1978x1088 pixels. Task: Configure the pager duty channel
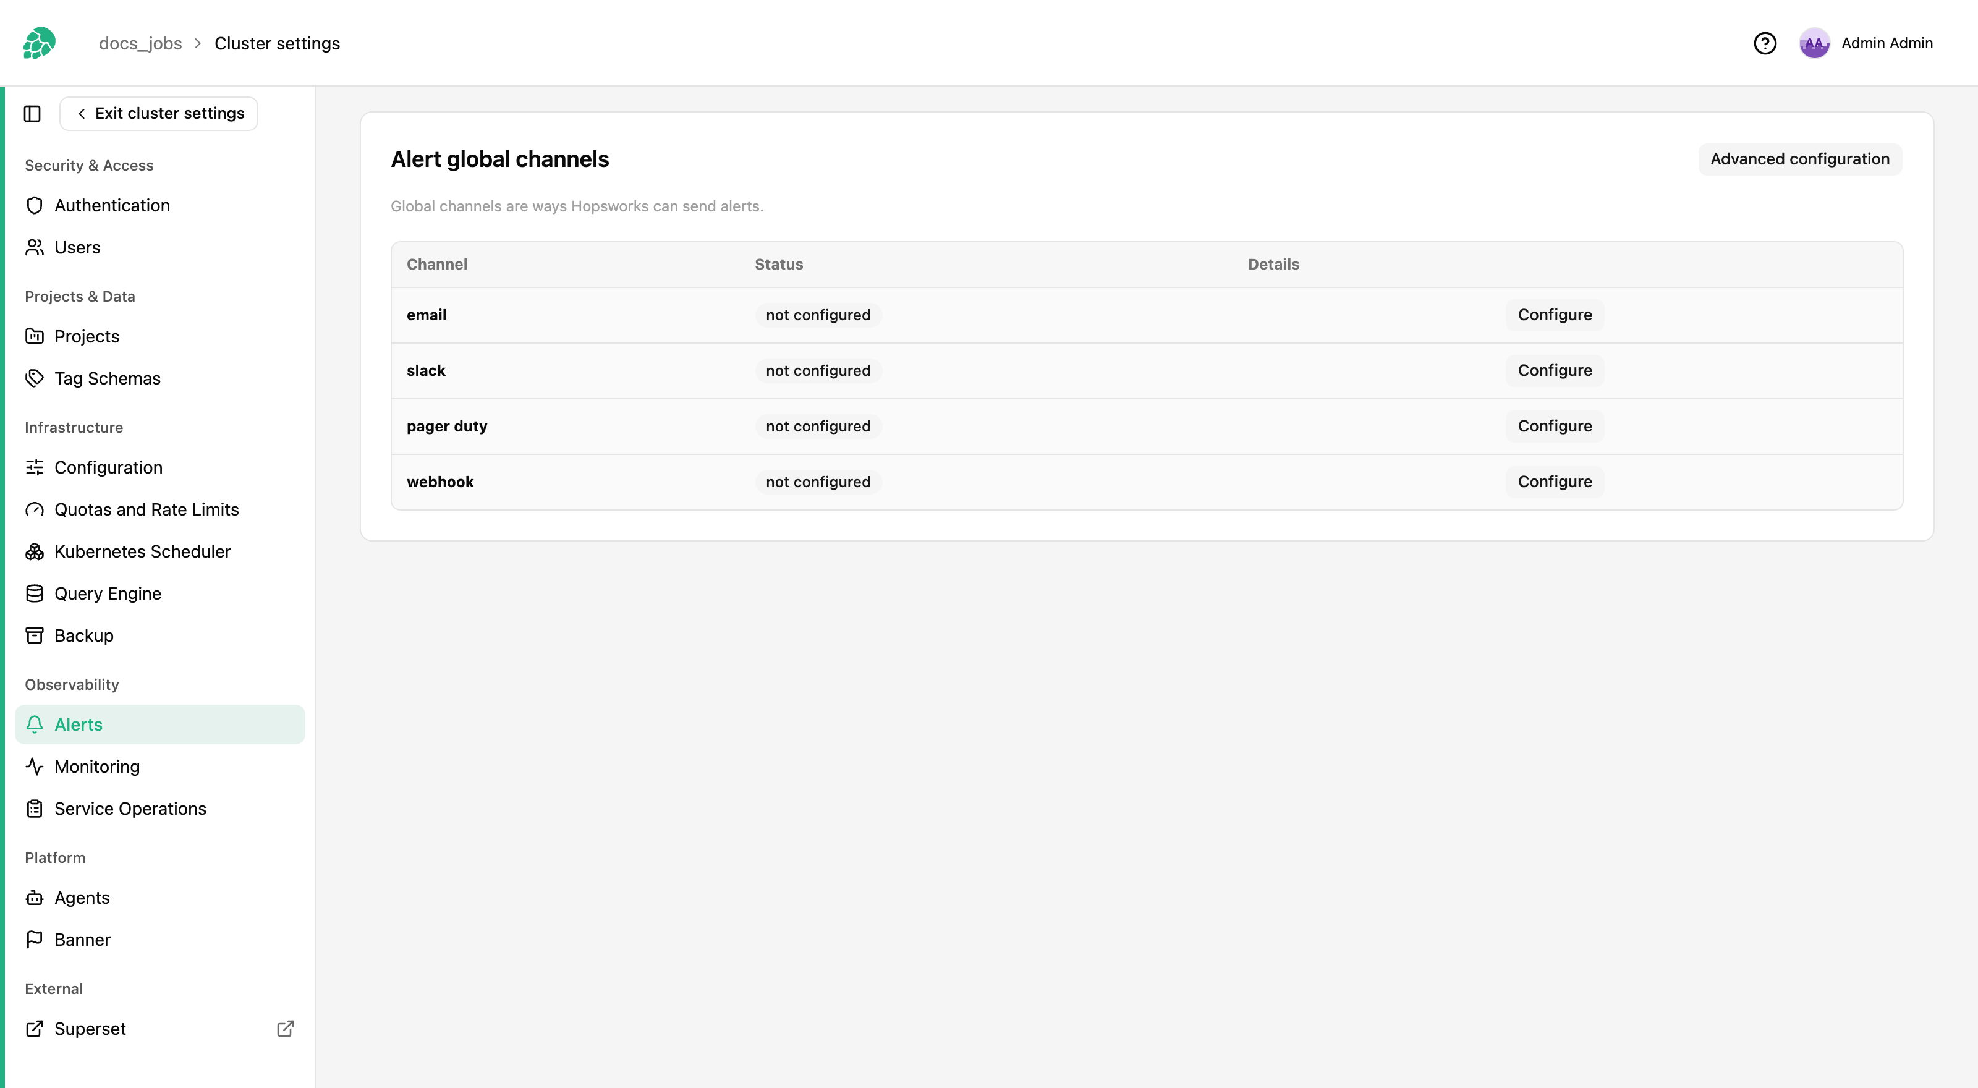click(1554, 426)
